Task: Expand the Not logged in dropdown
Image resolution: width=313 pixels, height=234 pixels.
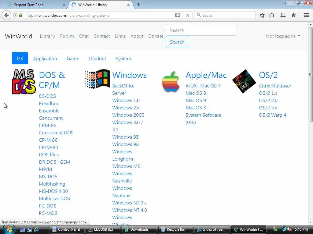Action: [283, 36]
